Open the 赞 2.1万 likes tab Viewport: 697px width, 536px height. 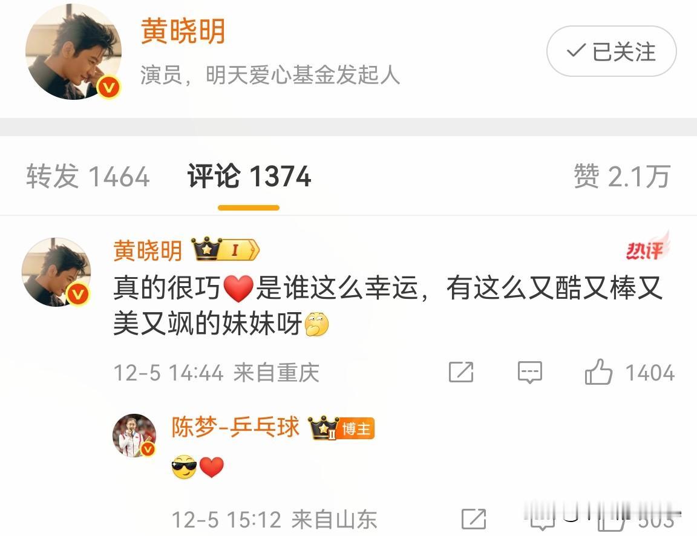(622, 177)
